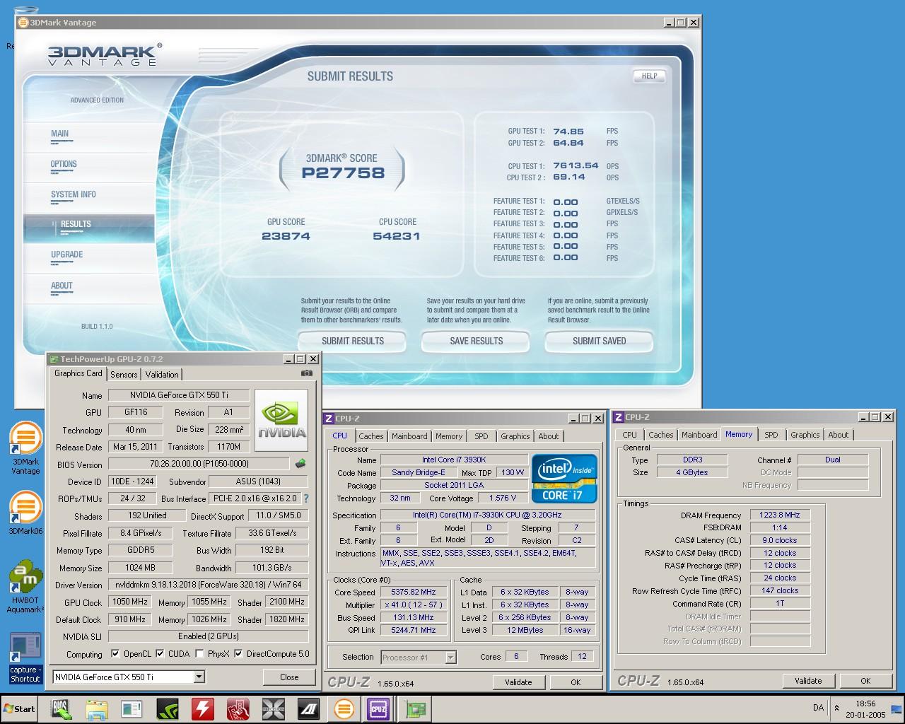Open the BIOS tool taskbar icon

62,708
